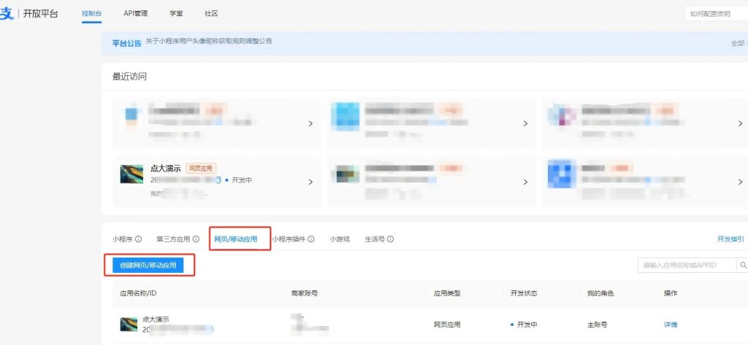The height and width of the screenshot is (345, 748).
Task: Click the magnifier search icon
Action: (x=743, y=265)
